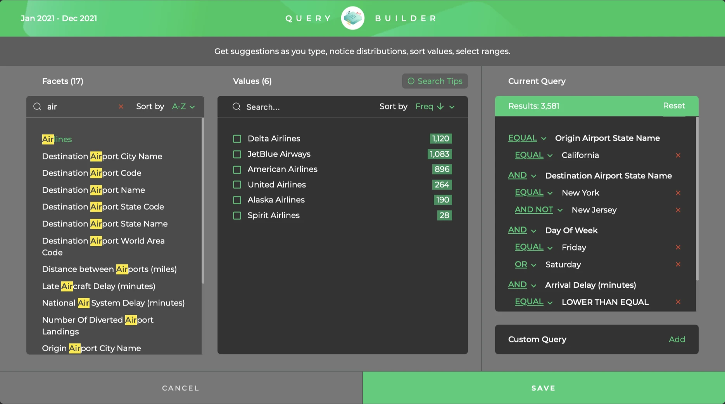Screen dimensions: 725x404
Task: Open operator dropdown for Origin Airport State Name
Action: click(x=527, y=138)
